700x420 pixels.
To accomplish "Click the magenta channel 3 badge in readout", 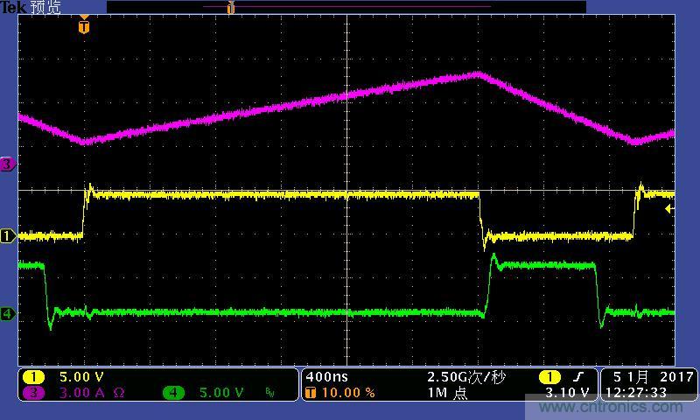I will (33, 393).
